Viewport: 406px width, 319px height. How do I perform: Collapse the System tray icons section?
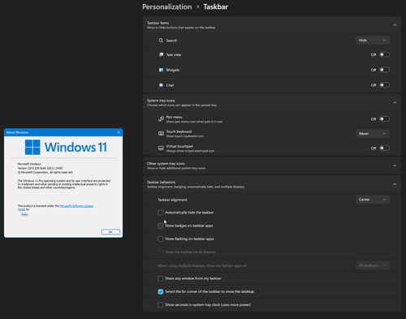tap(395, 102)
